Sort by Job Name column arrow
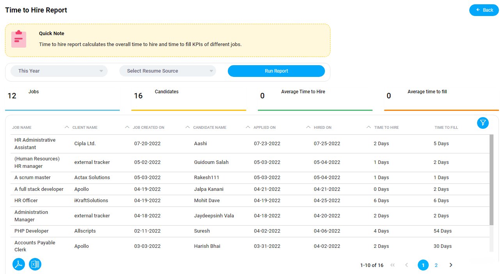Screen dimensions: 504x274 pos(67,127)
